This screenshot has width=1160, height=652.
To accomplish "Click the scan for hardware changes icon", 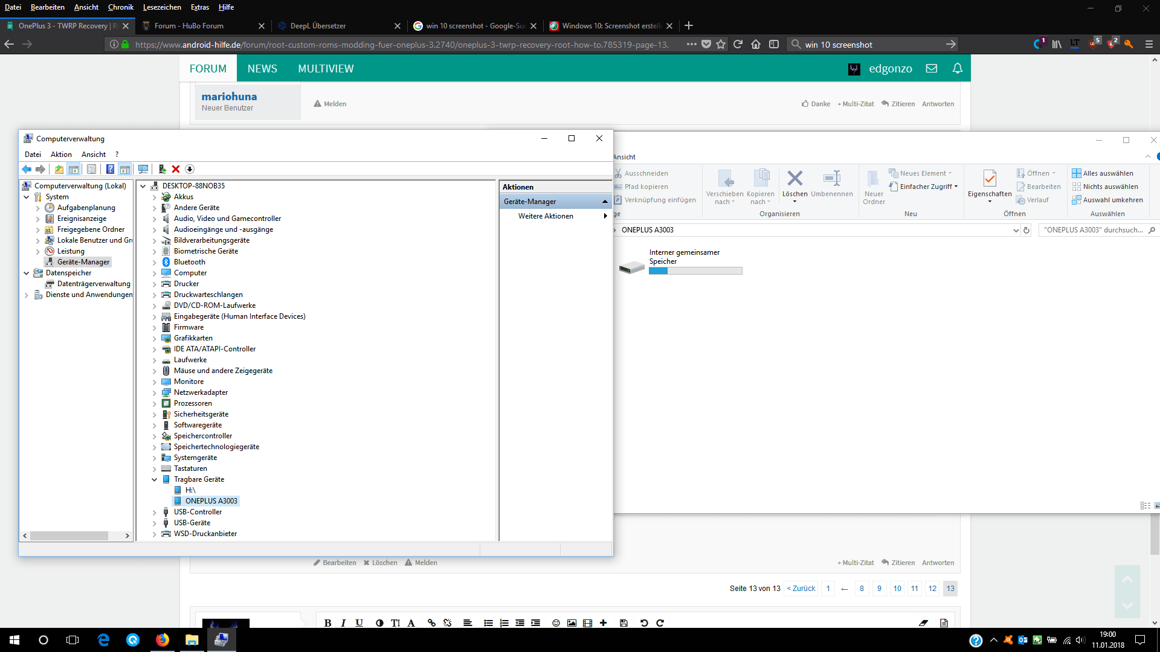I will coord(143,170).
